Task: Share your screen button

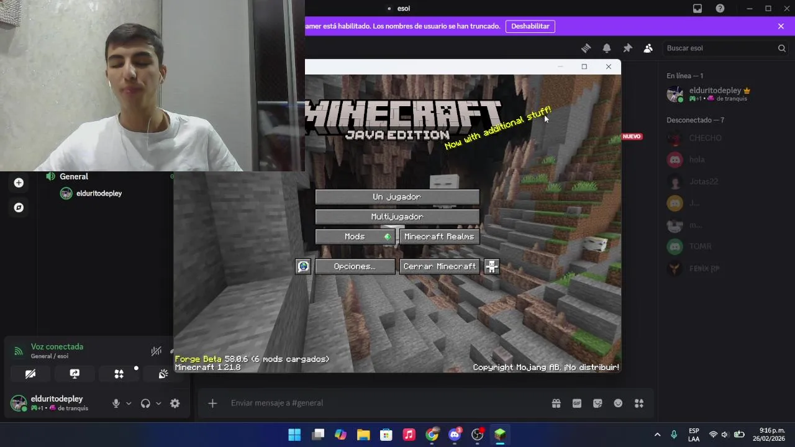Action: coord(75,374)
